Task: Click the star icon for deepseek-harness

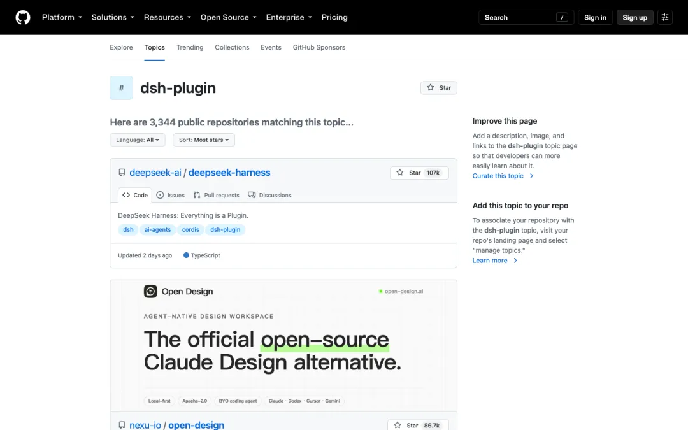Action: tap(399, 173)
